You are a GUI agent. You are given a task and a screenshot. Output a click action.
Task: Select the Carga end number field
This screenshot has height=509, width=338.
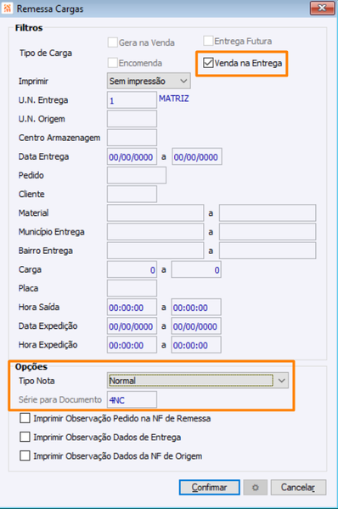coord(196,269)
